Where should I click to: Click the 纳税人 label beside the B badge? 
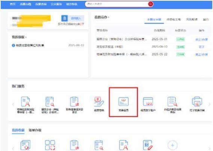(76, 18)
